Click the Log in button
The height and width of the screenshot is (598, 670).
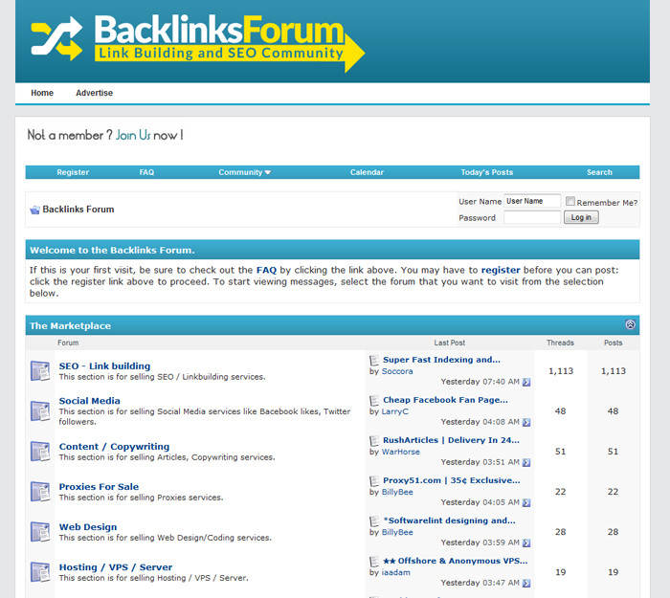(x=581, y=217)
